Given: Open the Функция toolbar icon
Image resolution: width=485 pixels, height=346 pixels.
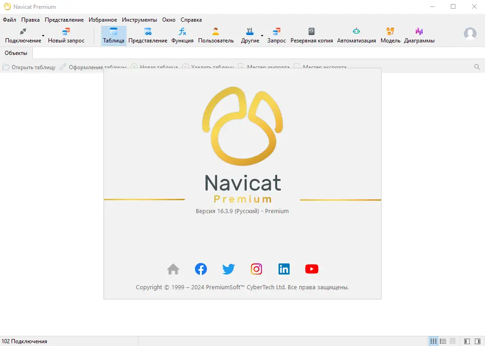Looking at the screenshot, I should point(182,36).
